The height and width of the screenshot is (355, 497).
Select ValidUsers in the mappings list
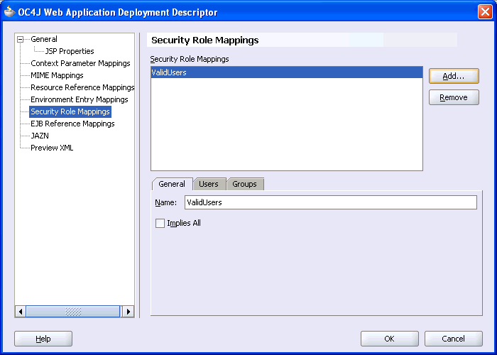(x=287, y=72)
